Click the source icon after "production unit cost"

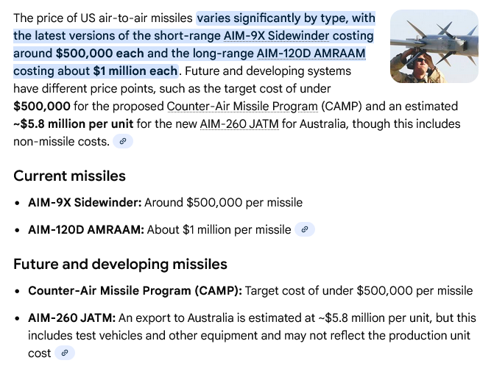pyautogui.click(x=66, y=353)
